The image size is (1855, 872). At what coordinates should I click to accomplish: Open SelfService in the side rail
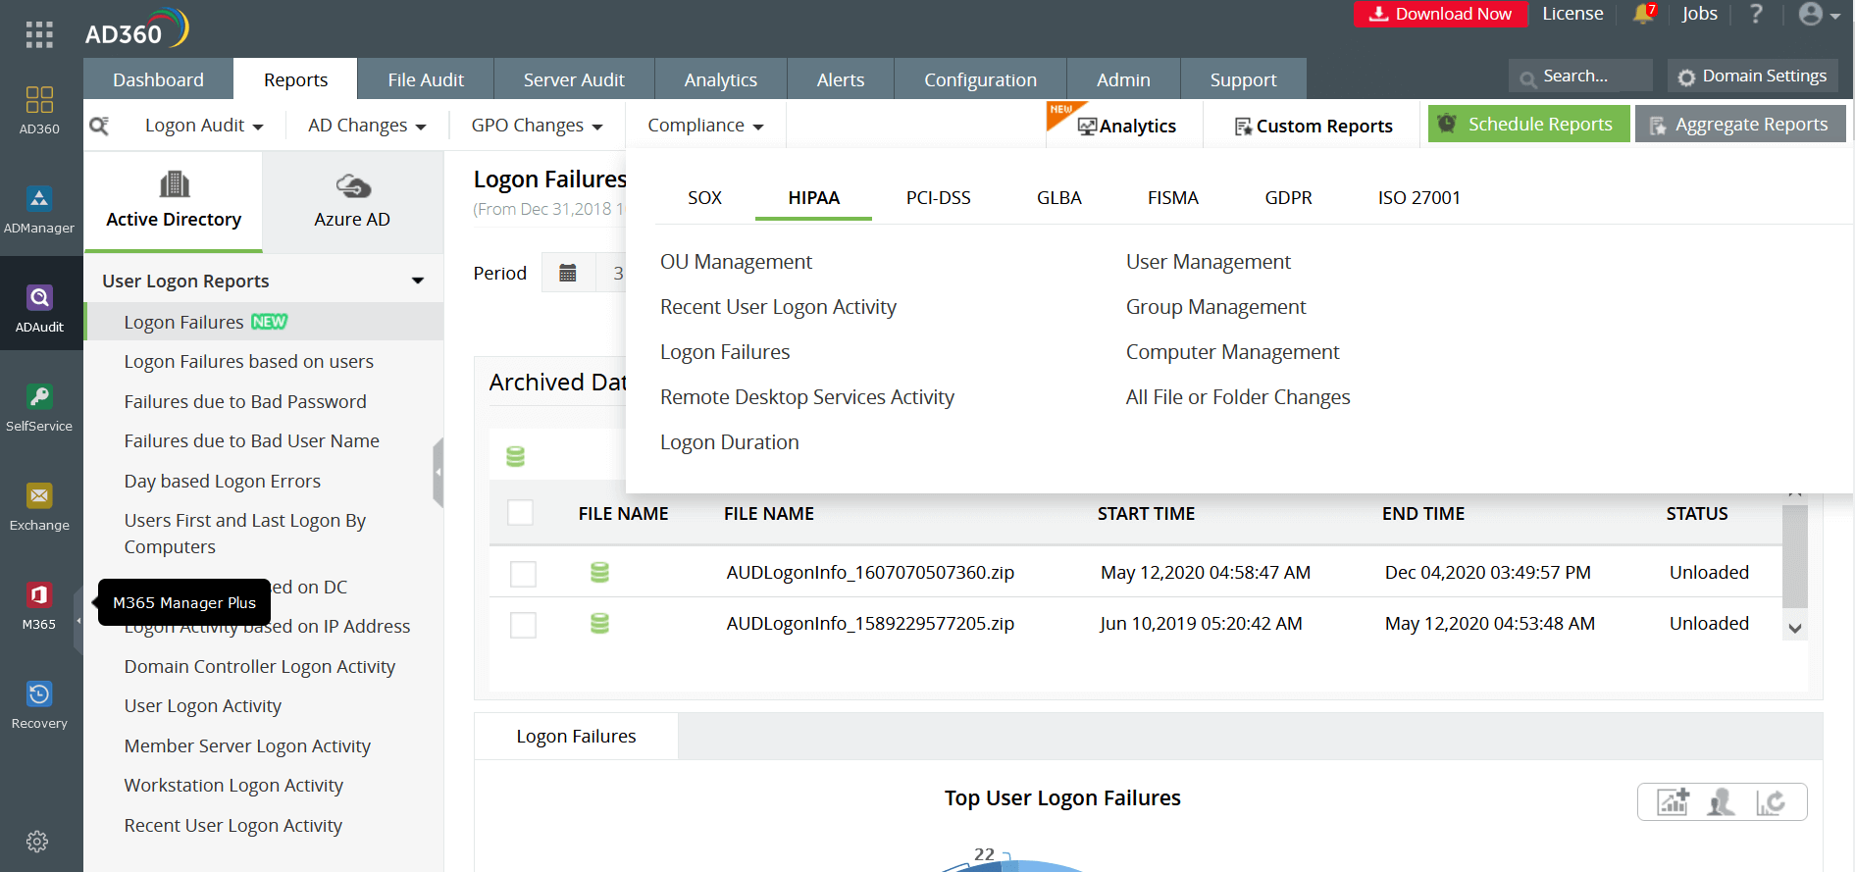tap(39, 408)
